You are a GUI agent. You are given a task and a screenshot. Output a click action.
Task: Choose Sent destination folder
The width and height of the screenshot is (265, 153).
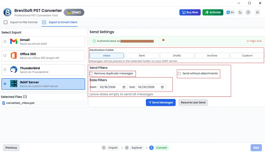tap(142, 56)
